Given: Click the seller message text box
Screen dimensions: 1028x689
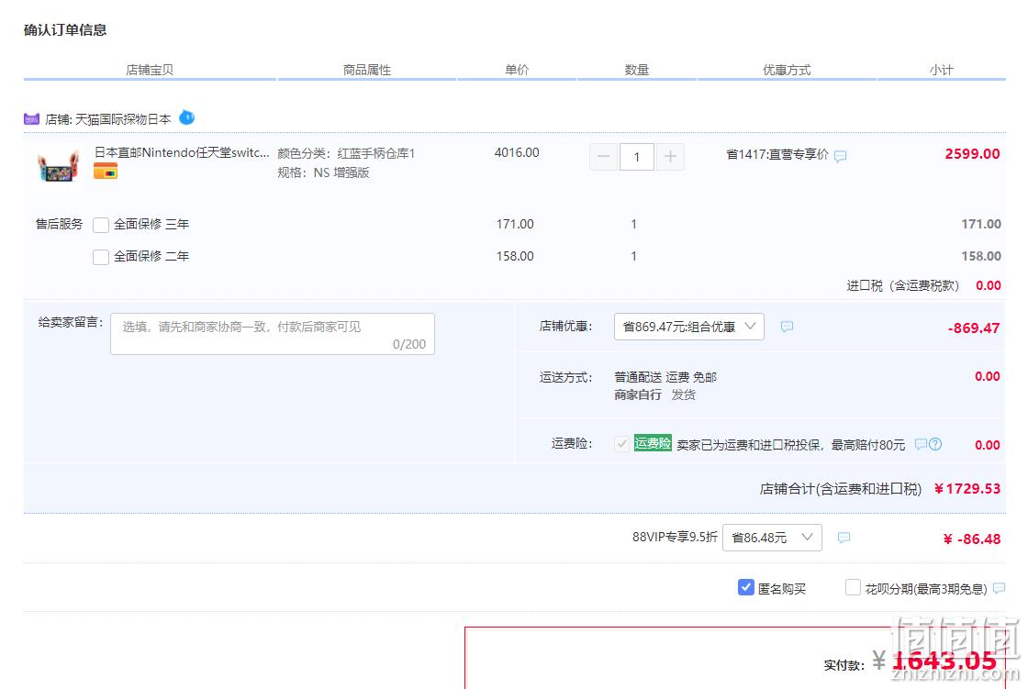Looking at the screenshot, I should 272,334.
